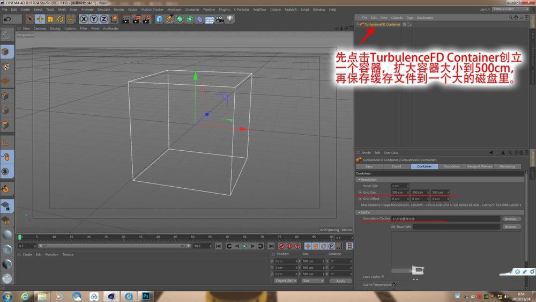Open the Plugins menu

pos(224,10)
